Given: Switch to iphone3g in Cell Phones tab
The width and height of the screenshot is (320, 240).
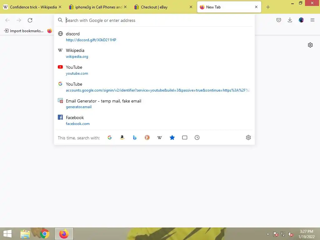Looking at the screenshot, I should pyautogui.click(x=98, y=7).
